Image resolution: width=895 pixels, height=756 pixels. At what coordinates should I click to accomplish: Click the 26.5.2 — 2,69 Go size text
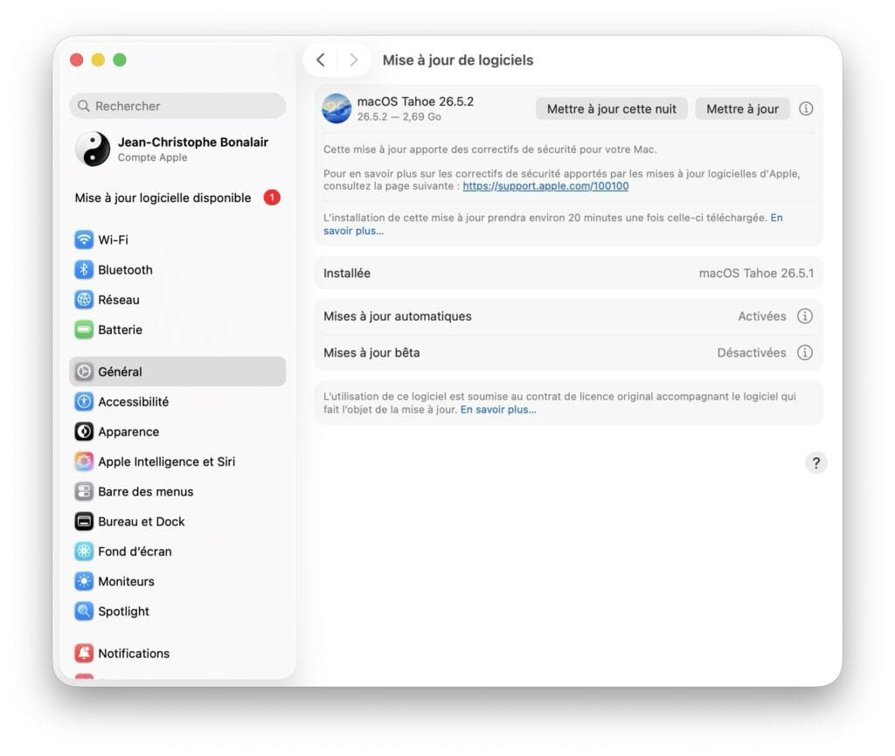[x=399, y=116]
